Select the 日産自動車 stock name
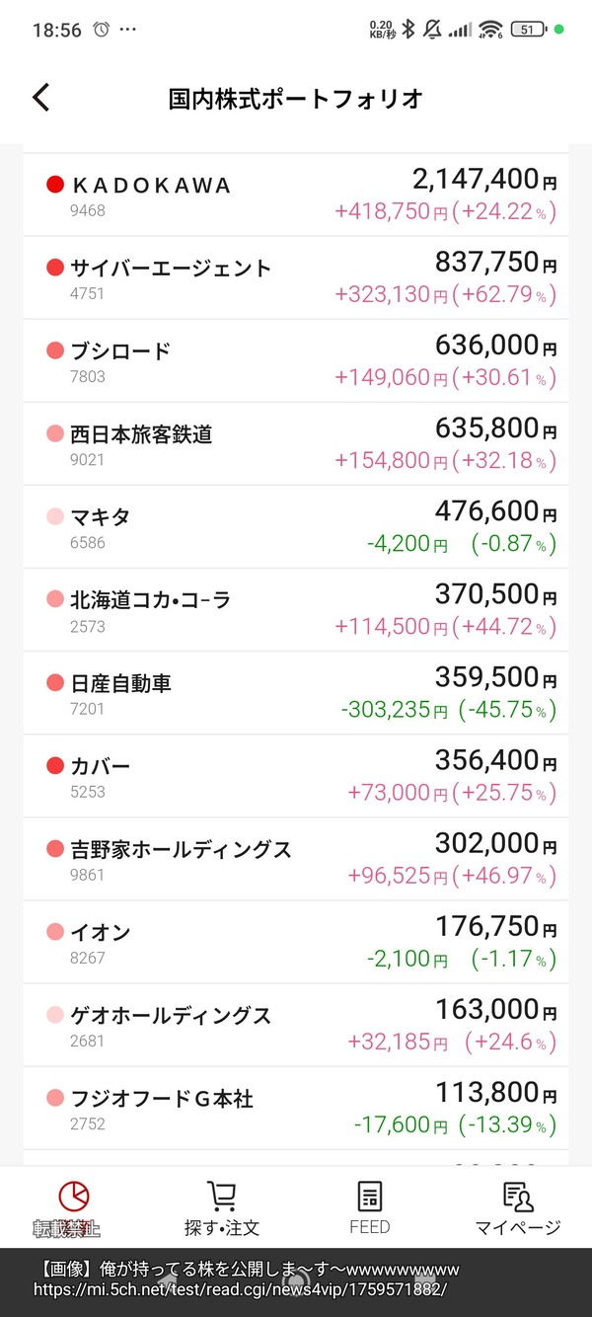The image size is (592, 1317). 120,683
